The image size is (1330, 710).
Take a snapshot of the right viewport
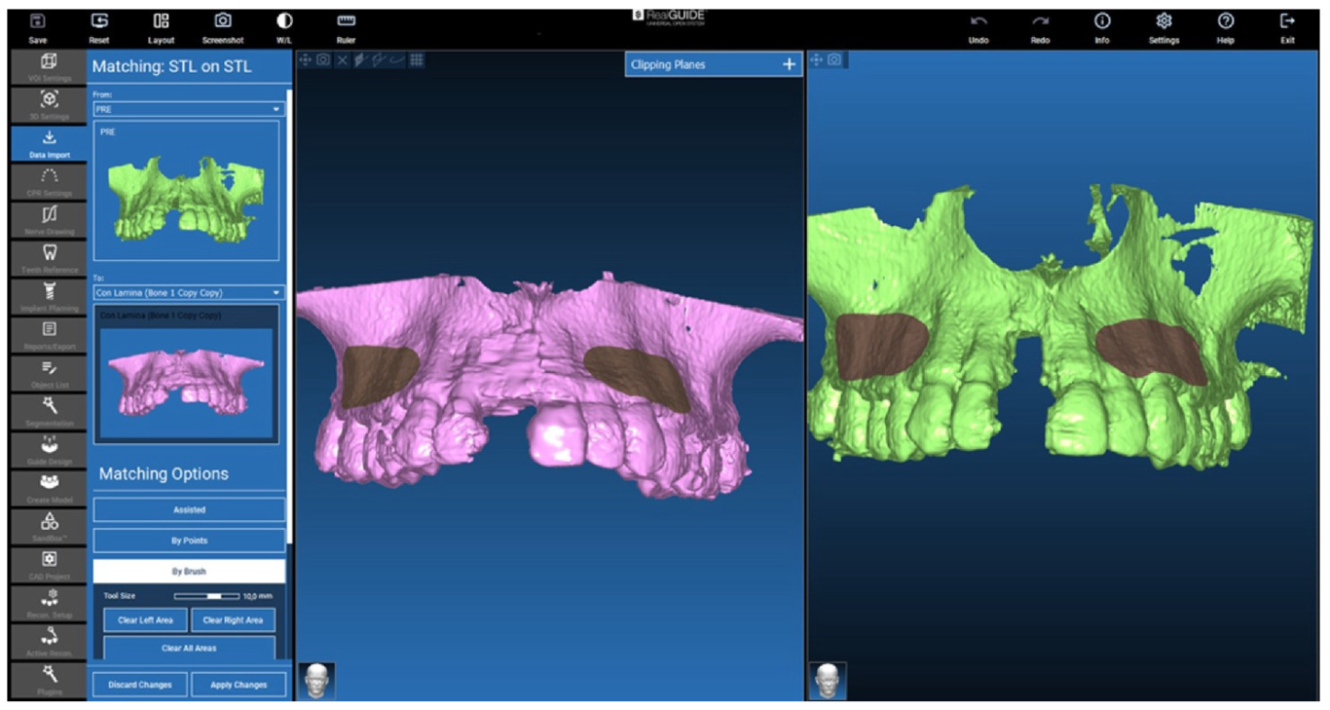(x=834, y=60)
